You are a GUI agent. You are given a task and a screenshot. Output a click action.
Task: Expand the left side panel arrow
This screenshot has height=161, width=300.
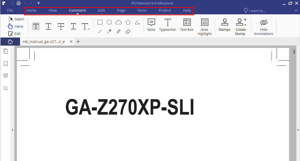point(13,130)
